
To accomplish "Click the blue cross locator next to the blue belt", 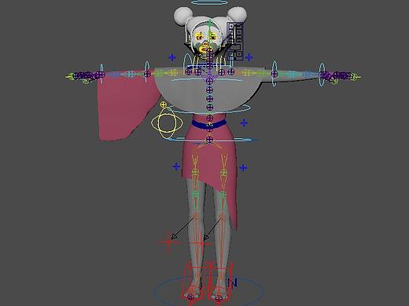I will [244, 122].
